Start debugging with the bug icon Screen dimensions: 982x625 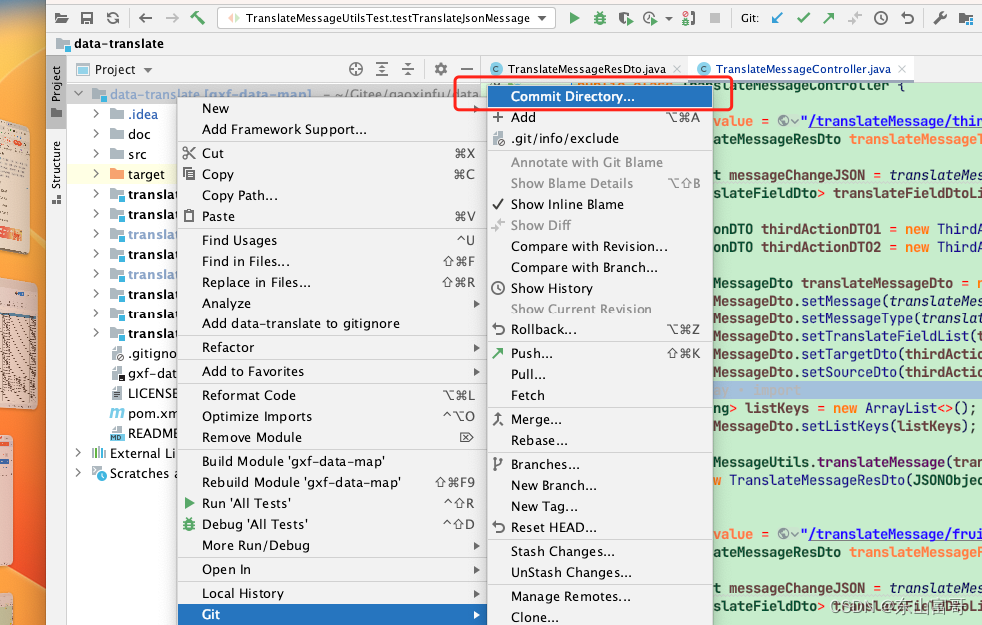600,18
